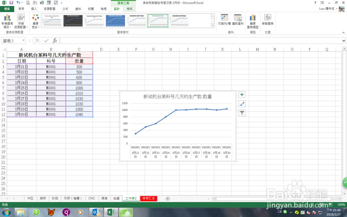Viewport: 347px width, 217px height.
Task: Click the Insert Function fx icon
Action: tap(55, 41)
